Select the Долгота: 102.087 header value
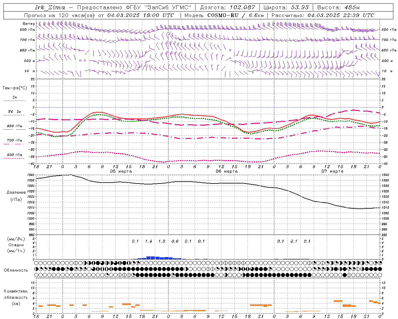Viewport: 398px width, 319px height. pyautogui.click(x=227, y=7)
